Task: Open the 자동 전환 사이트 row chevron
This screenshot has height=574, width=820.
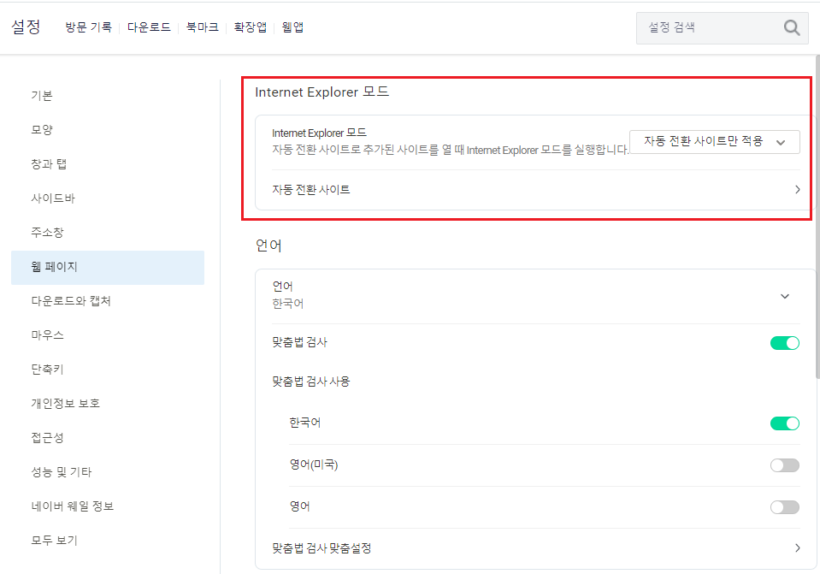Action: pos(797,189)
